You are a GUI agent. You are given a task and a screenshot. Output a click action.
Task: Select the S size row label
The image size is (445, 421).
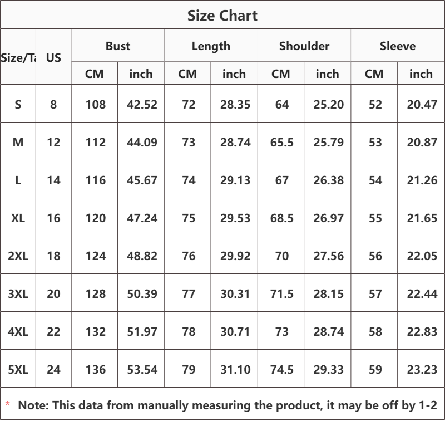pyautogui.click(x=18, y=104)
